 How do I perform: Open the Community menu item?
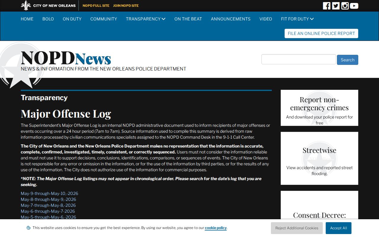click(104, 19)
